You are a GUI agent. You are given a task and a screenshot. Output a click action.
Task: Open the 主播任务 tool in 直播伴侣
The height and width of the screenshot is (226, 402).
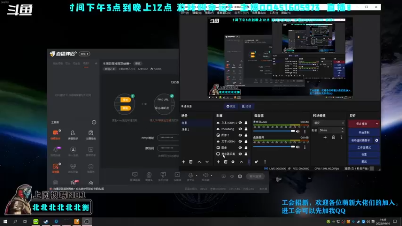tap(91, 135)
